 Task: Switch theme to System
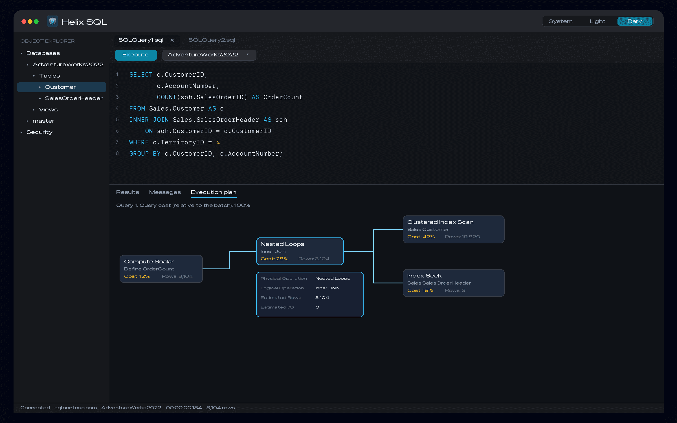[x=560, y=21]
